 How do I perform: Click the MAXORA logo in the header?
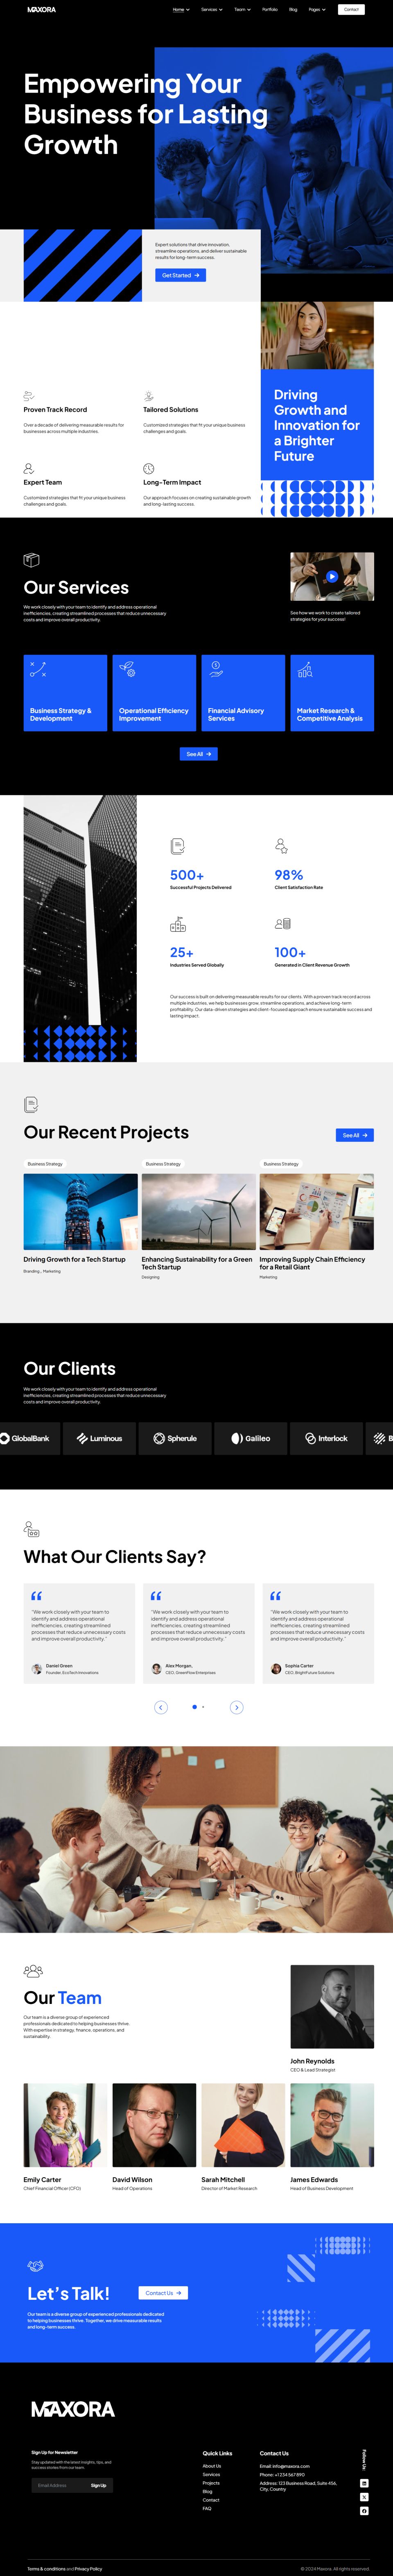42,9
